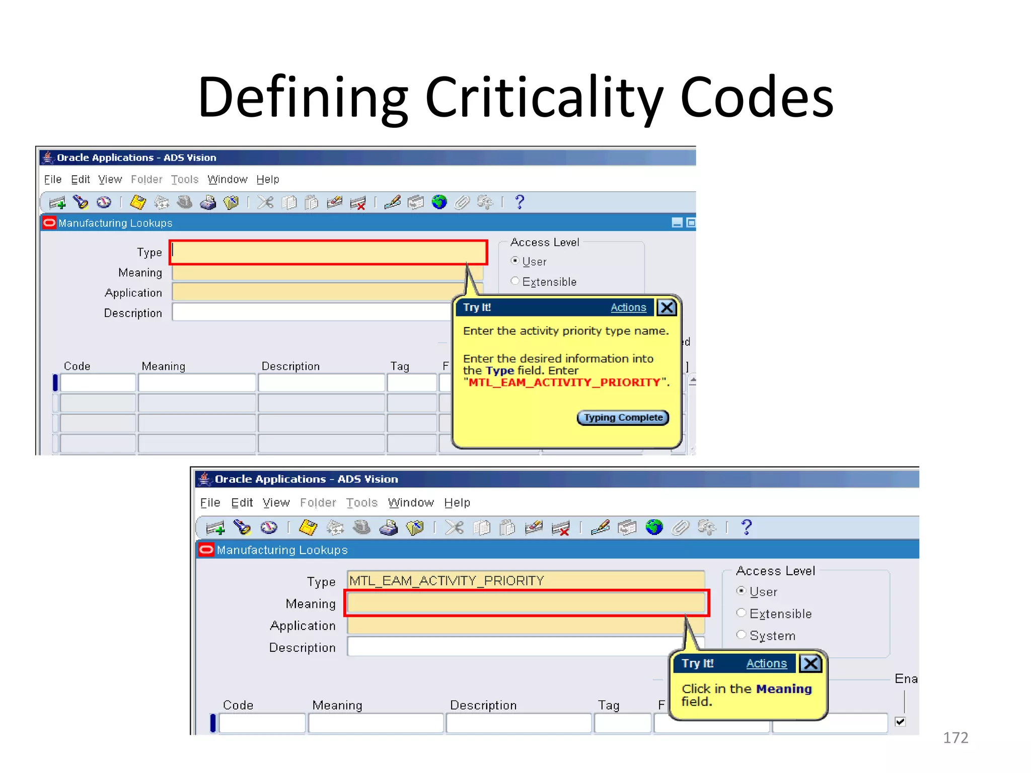The width and height of the screenshot is (1031, 773).
Task: Select Extensible access level in top window
Action: [514, 281]
